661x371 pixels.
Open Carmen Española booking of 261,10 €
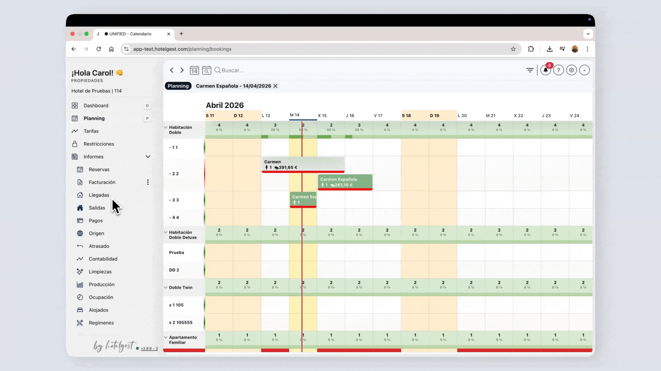point(345,182)
